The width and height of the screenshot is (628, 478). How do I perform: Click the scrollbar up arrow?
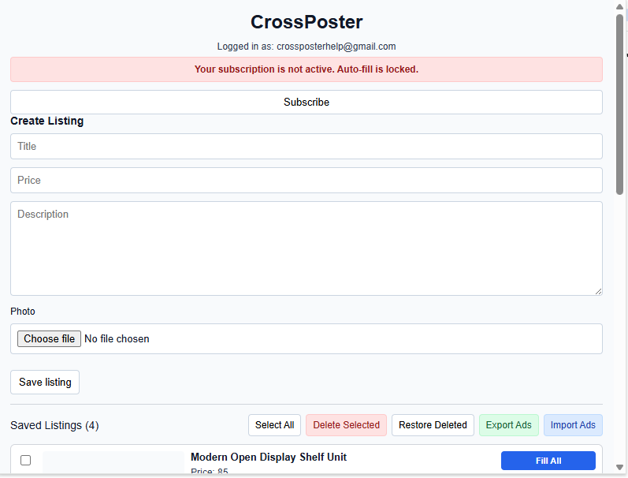pyautogui.click(x=619, y=7)
